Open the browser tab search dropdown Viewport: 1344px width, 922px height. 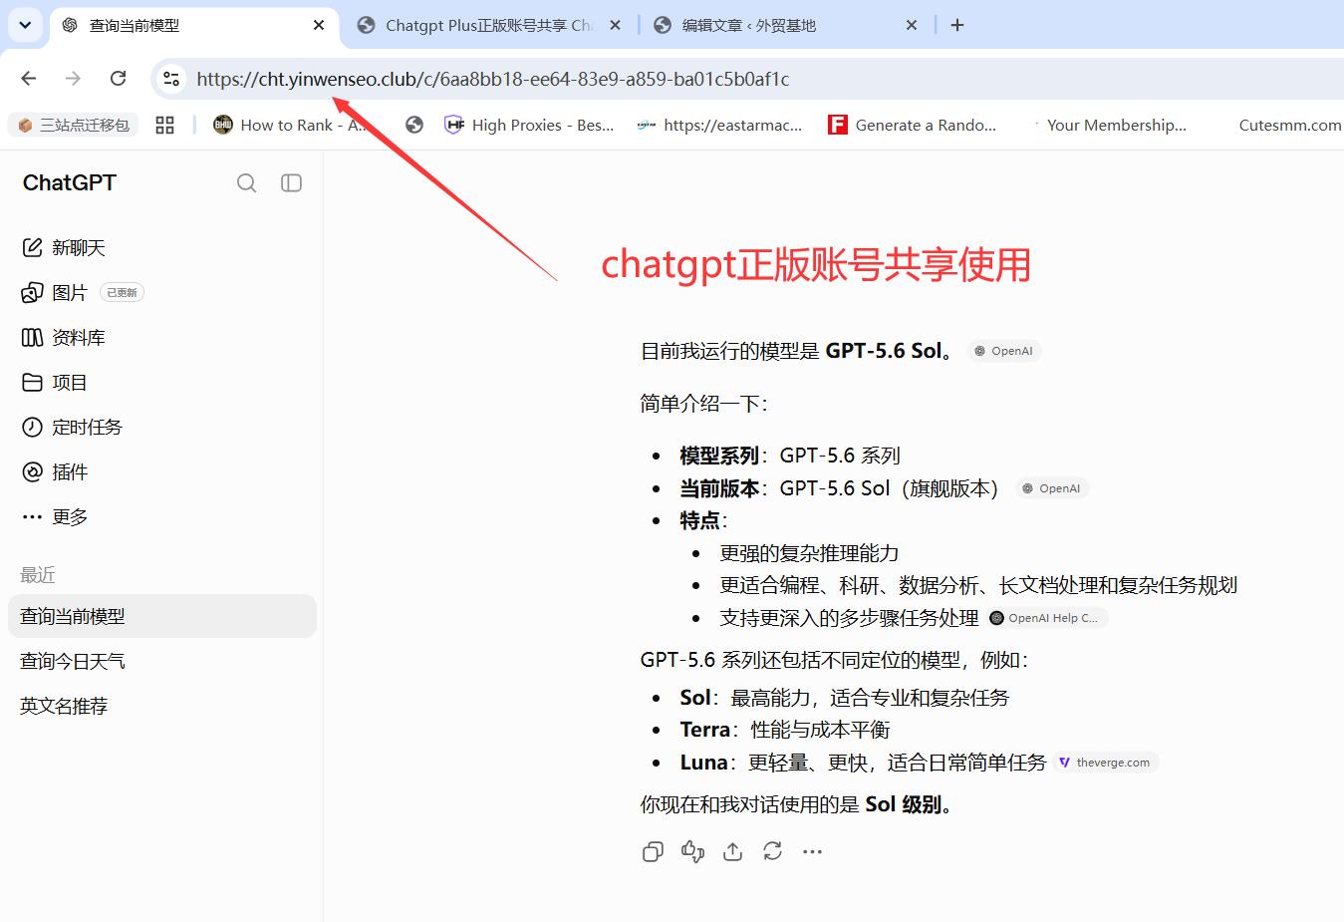click(x=25, y=25)
